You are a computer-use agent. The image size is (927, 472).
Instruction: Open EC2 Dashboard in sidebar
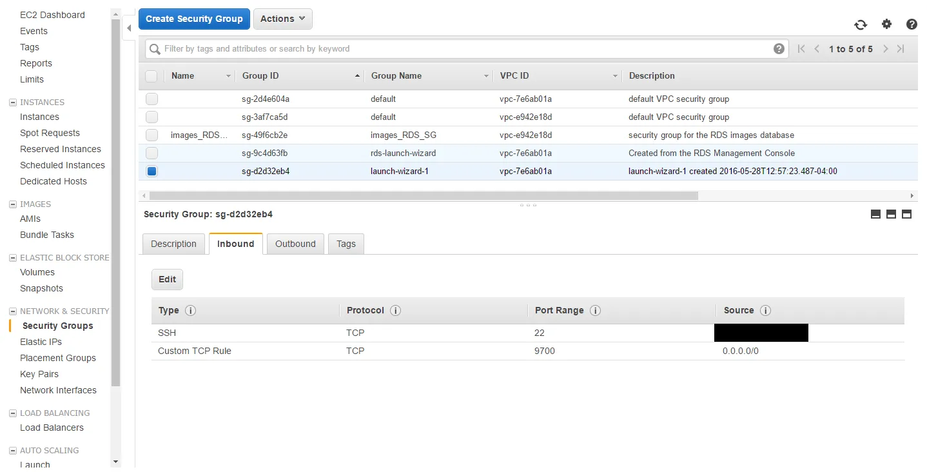pyautogui.click(x=52, y=15)
